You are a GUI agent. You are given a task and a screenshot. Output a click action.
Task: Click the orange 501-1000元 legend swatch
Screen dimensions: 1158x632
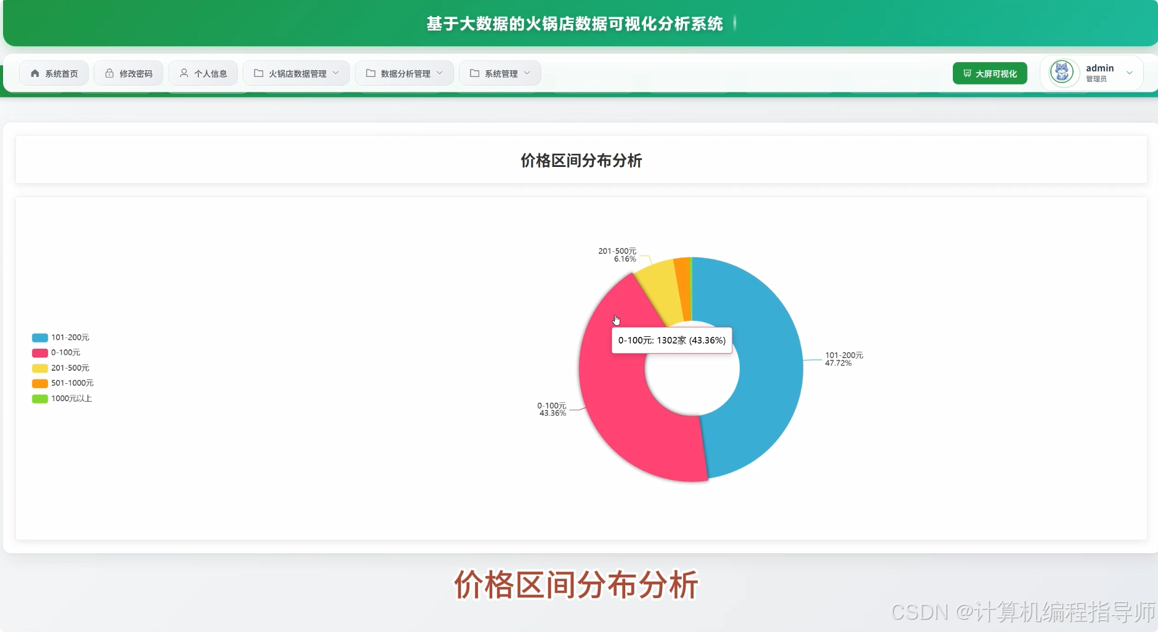40,383
